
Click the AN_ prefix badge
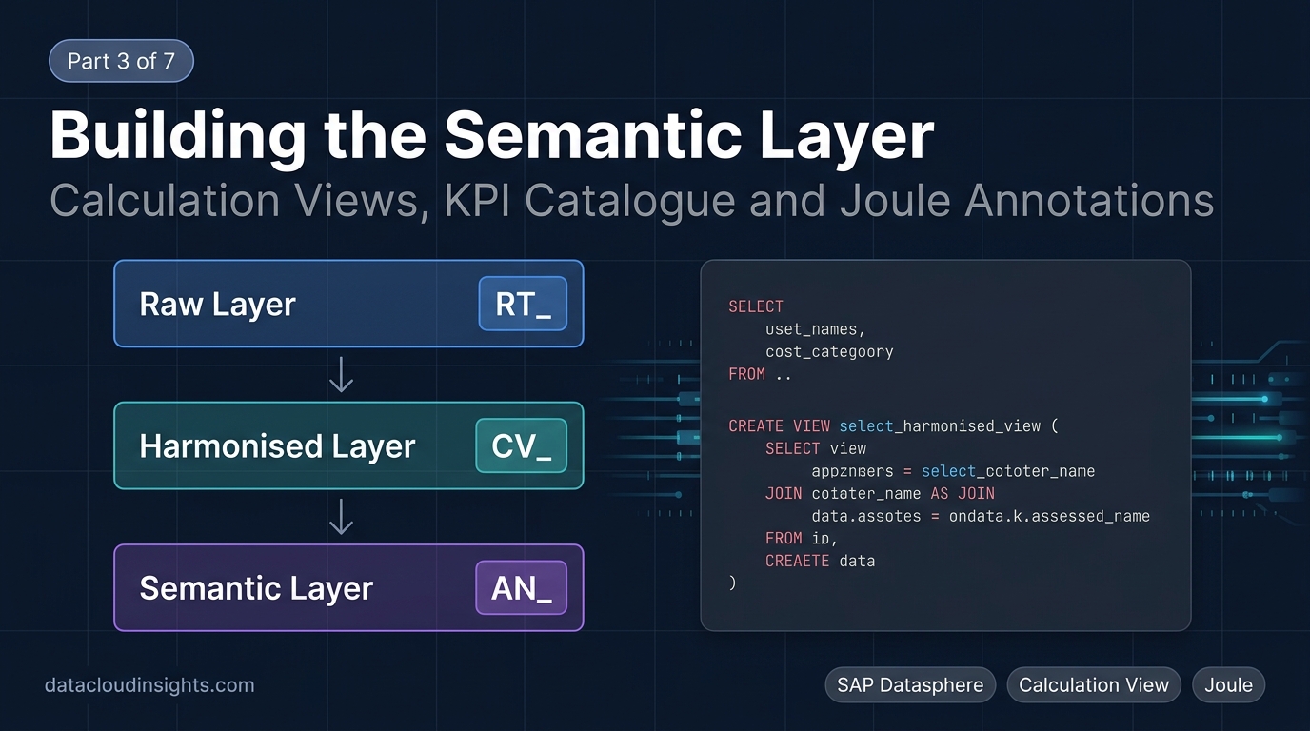pyautogui.click(x=521, y=587)
